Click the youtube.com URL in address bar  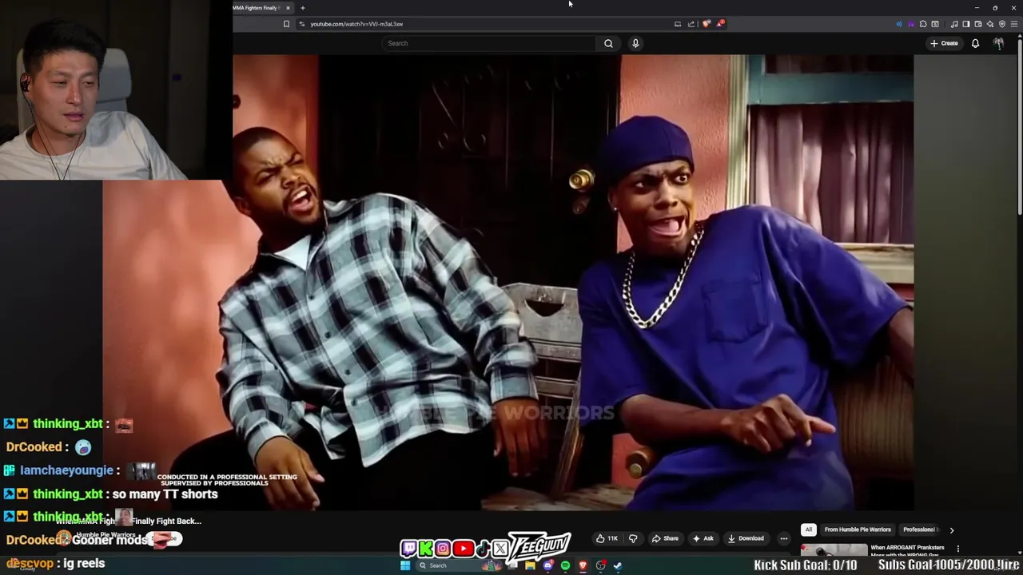pyautogui.click(x=356, y=24)
